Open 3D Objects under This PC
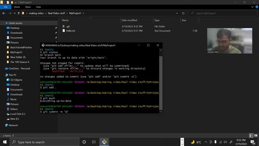This screenshot has width=259, height=146. coord(16,80)
